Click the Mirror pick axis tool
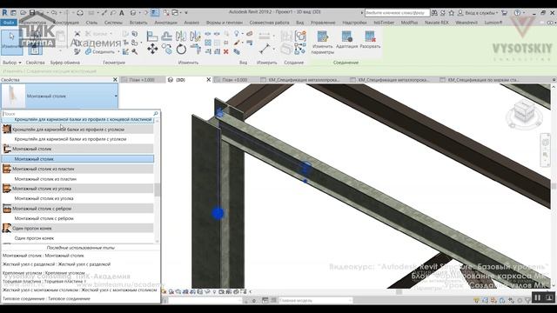 point(180,36)
